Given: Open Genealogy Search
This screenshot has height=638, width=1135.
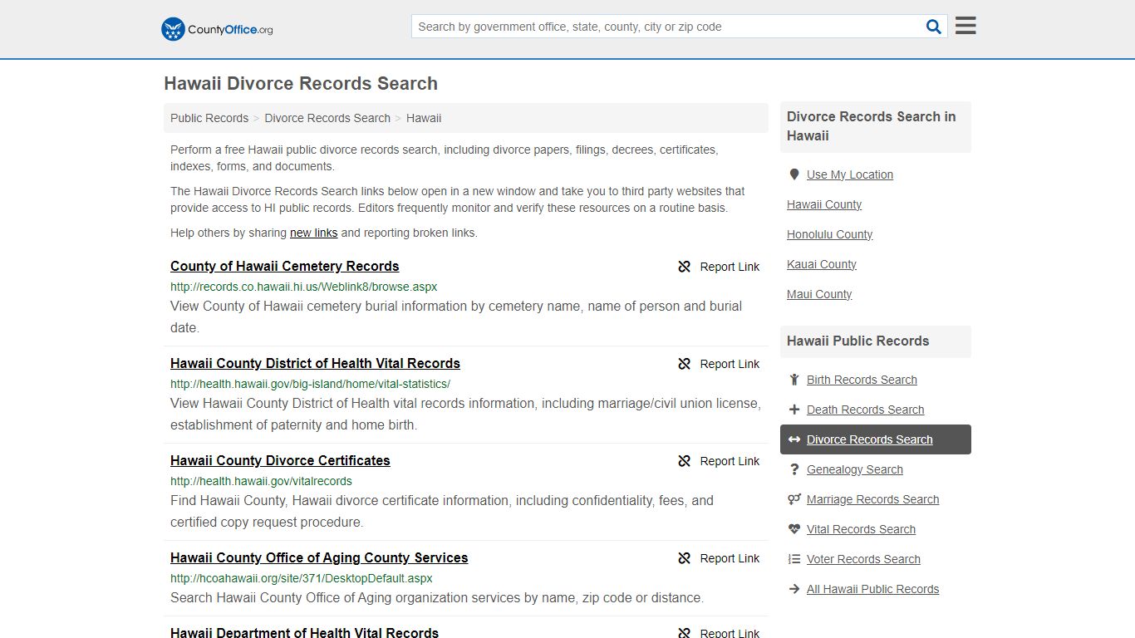Looking at the screenshot, I should click(x=854, y=469).
